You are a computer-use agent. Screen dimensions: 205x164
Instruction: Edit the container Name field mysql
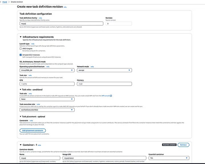point(40,158)
